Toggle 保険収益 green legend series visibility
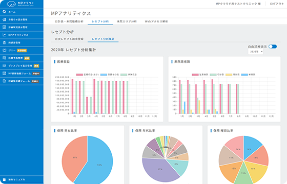Screen dimensions: 287x184 (124, 75)
